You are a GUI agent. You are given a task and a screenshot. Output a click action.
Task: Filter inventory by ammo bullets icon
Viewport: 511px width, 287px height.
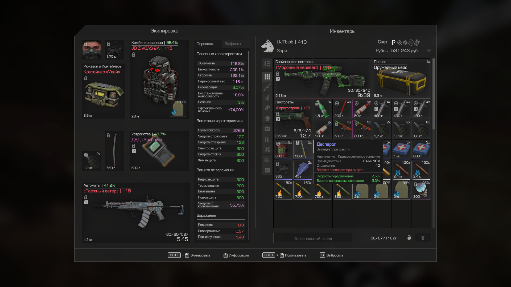[267, 139]
